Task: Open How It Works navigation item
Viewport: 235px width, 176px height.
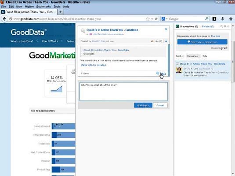Action: tap(50, 41)
